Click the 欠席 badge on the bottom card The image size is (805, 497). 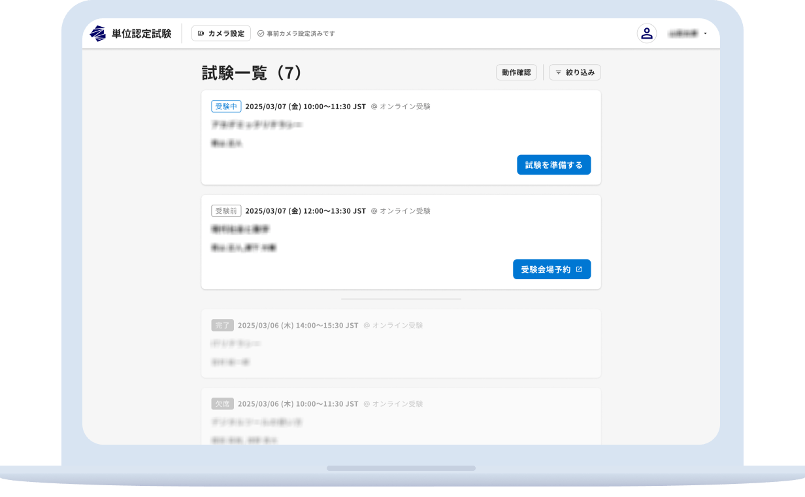[x=222, y=403]
